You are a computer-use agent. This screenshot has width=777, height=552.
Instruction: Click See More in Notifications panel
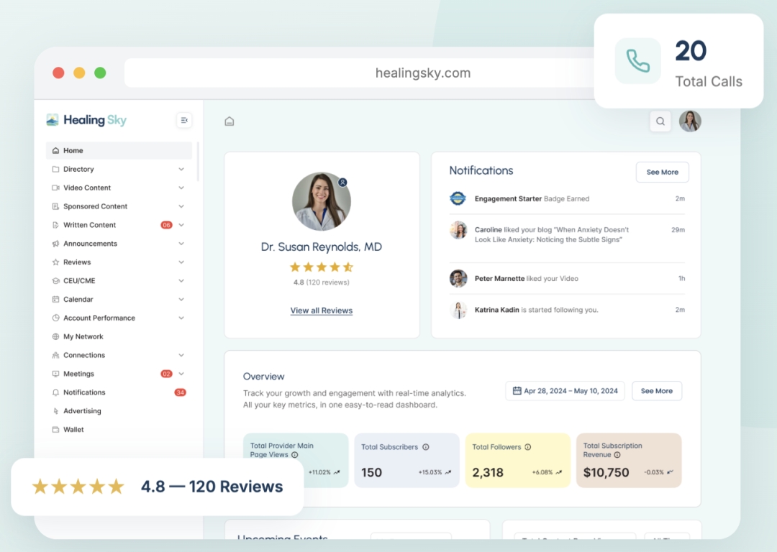[662, 172]
